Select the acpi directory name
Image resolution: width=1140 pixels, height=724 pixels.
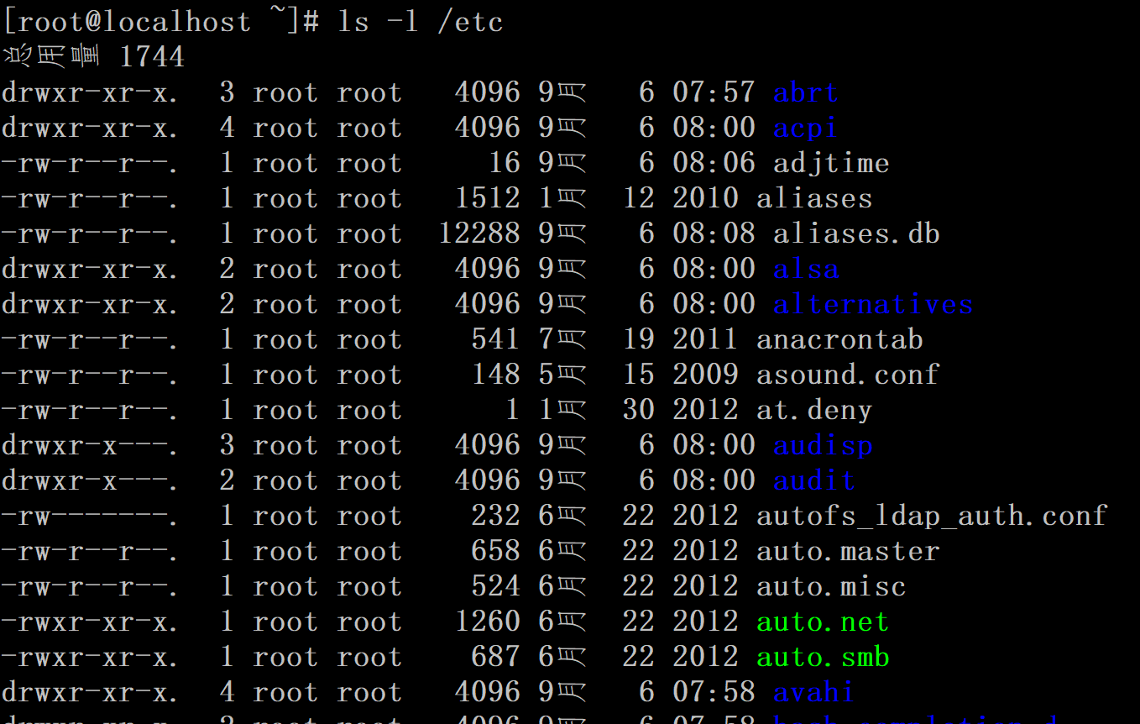pyautogui.click(x=806, y=128)
